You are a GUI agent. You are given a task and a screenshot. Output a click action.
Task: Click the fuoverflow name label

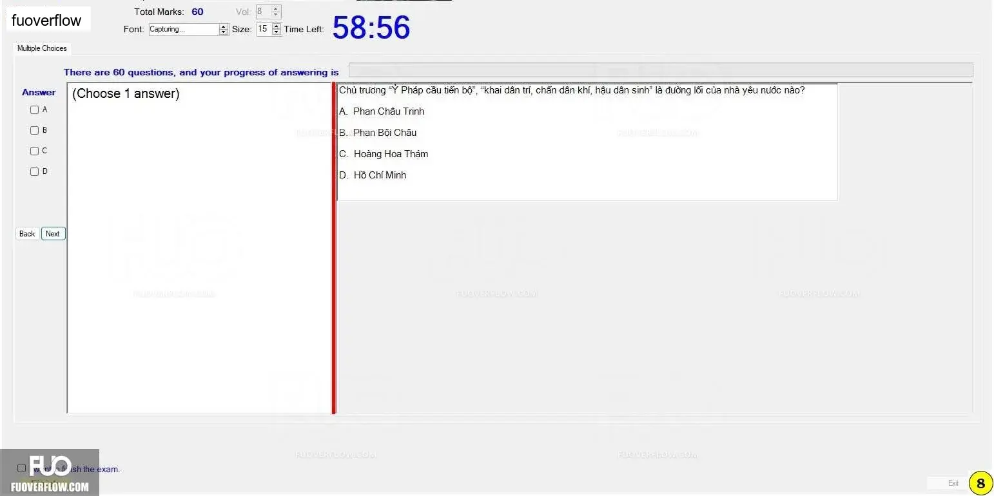coord(46,21)
